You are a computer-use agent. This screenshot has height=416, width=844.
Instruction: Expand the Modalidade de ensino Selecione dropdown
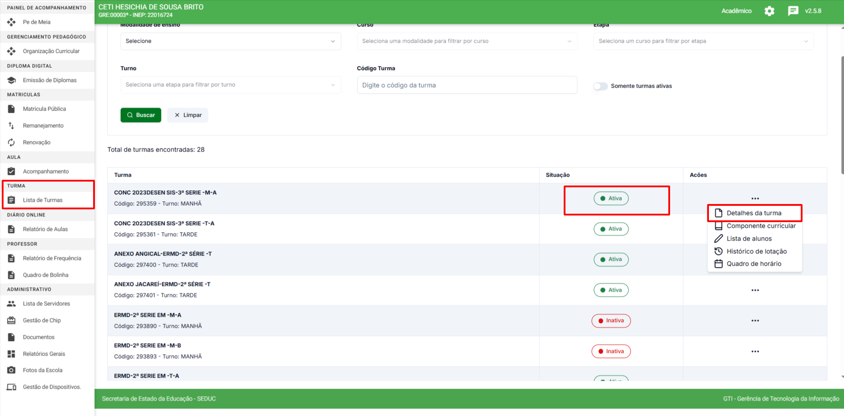click(230, 41)
